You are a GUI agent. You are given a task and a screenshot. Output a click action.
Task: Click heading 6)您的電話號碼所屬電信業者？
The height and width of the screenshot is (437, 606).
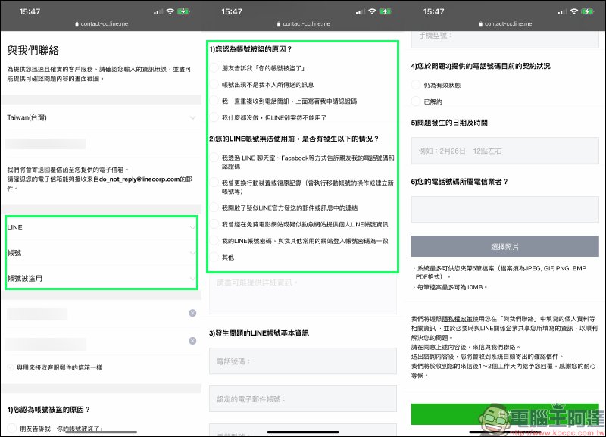click(459, 182)
